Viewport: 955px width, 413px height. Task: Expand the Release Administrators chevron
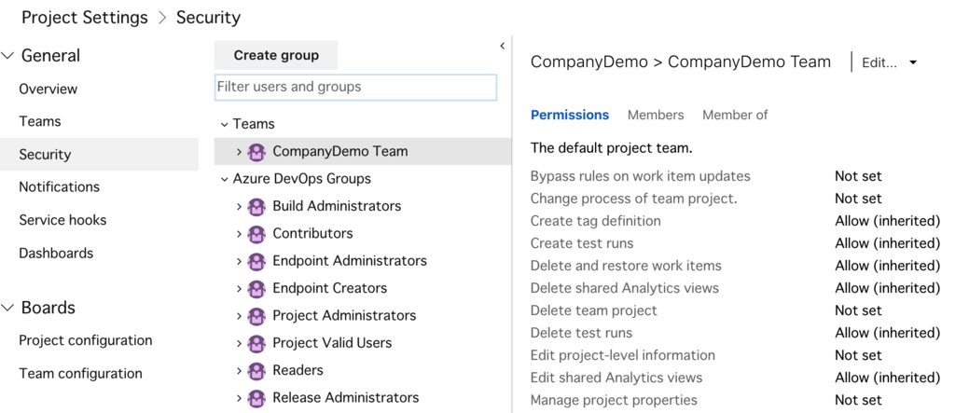pos(240,398)
